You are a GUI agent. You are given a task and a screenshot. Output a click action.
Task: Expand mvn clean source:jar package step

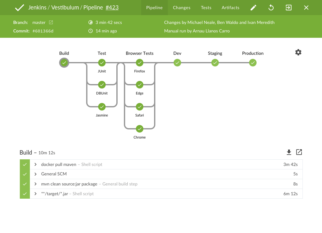point(36,184)
